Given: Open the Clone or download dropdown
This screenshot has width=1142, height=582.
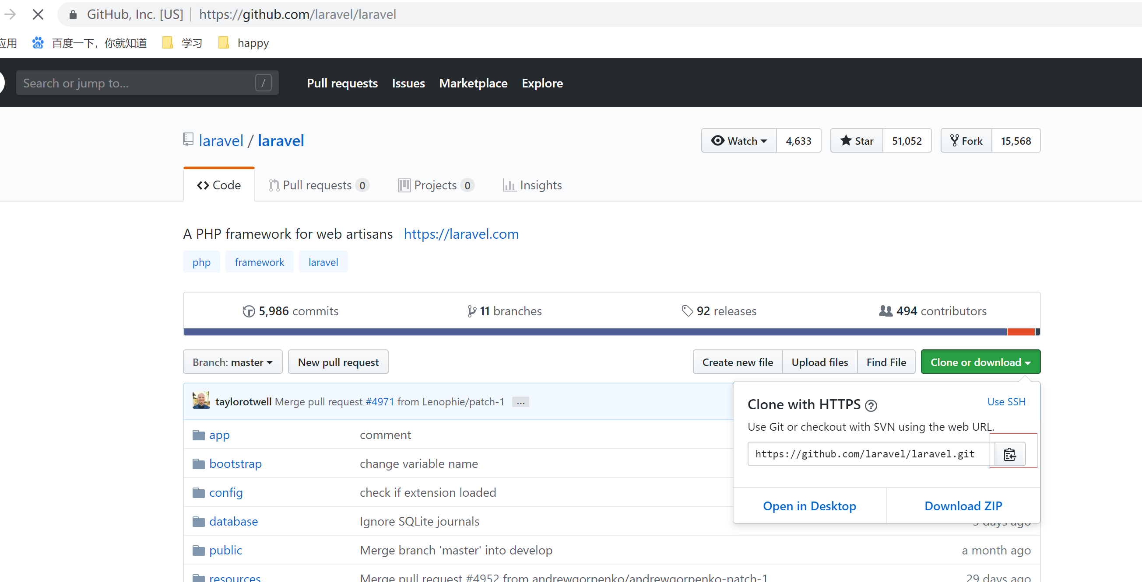Looking at the screenshot, I should pyautogui.click(x=980, y=362).
